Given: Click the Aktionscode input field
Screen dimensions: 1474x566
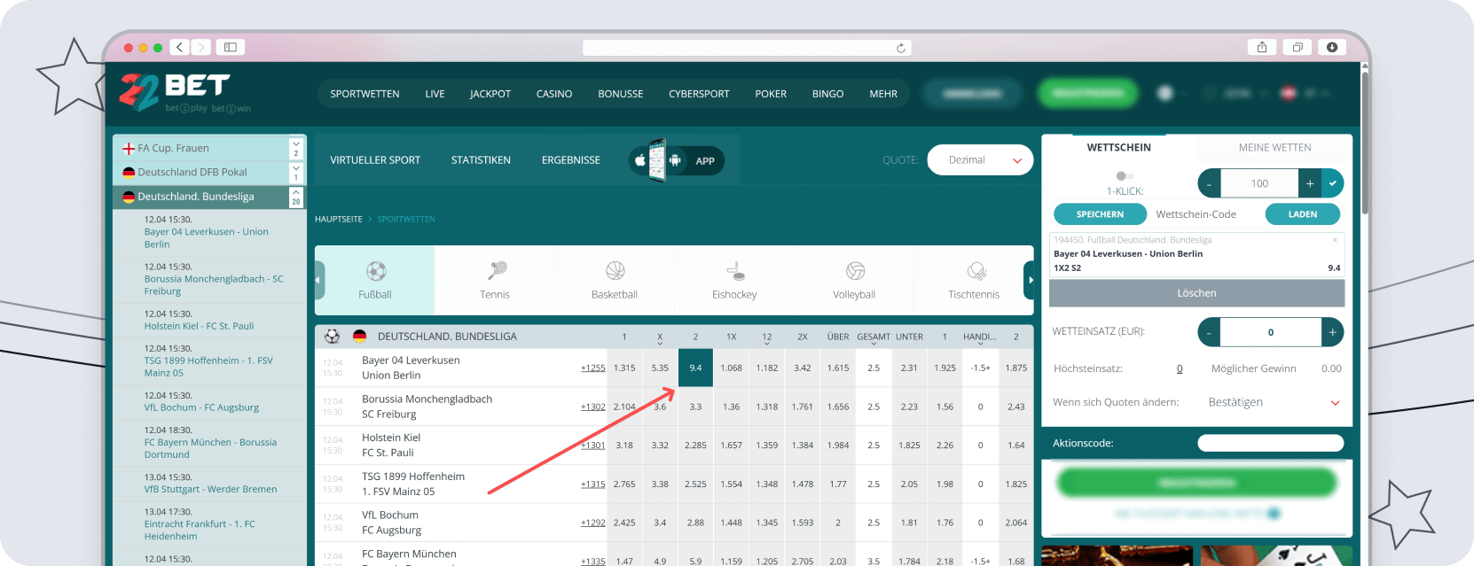Looking at the screenshot, I should coord(1270,443).
